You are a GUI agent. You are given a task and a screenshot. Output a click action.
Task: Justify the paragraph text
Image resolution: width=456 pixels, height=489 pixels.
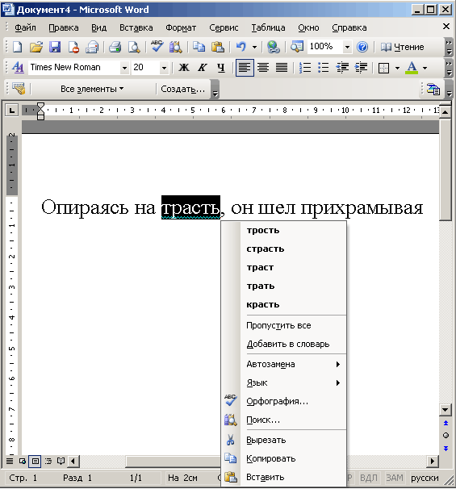coord(282,67)
